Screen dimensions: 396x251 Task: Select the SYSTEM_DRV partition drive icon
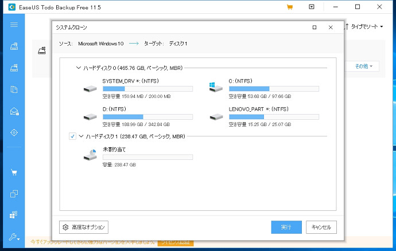(90, 89)
